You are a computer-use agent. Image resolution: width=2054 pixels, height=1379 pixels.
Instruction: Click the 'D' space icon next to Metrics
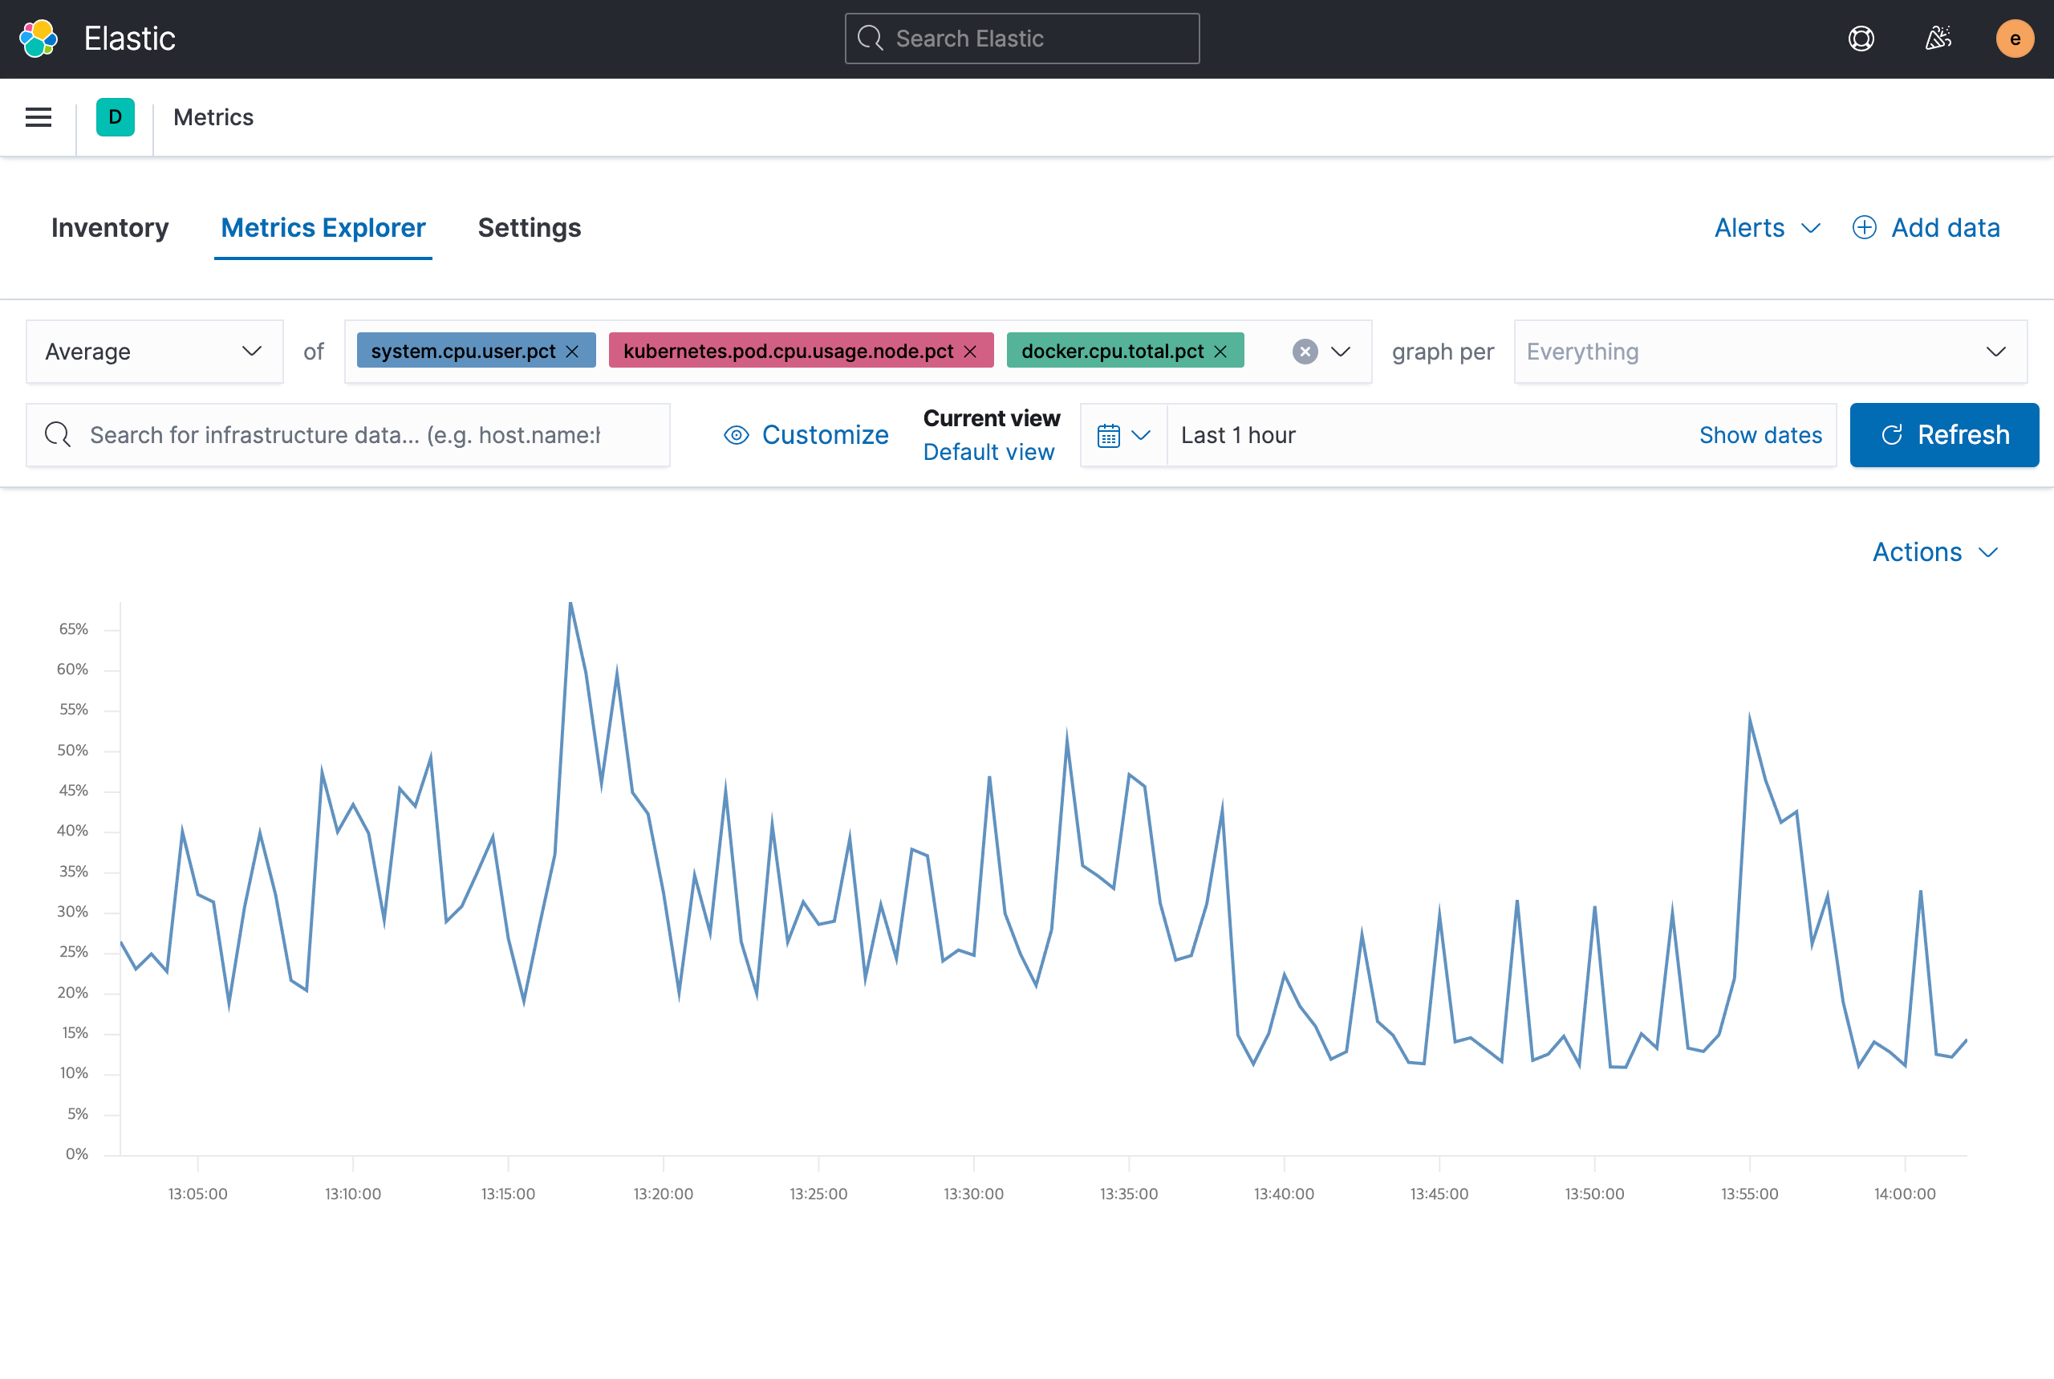point(116,117)
